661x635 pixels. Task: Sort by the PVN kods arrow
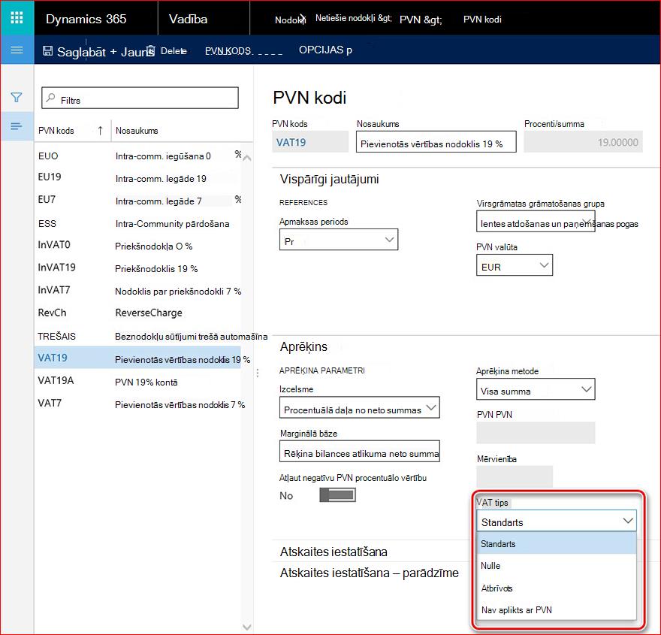click(x=101, y=131)
